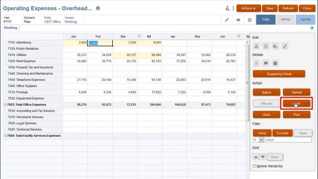
Task: Open the attachments icon under Details
Action: (256, 63)
